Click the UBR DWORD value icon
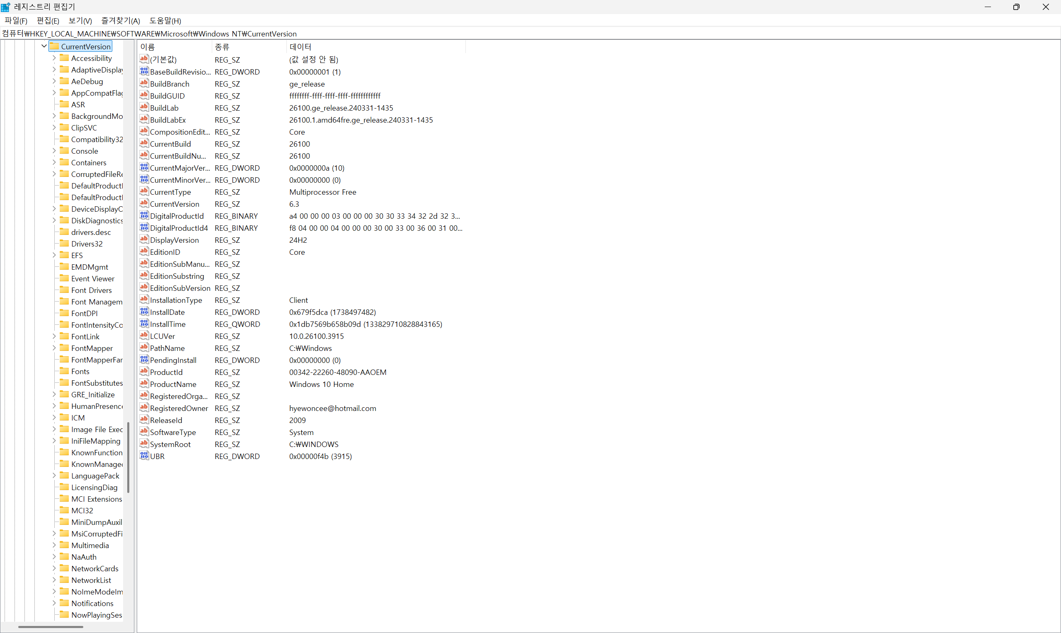Viewport: 1061px width, 633px height. [x=144, y=456]
